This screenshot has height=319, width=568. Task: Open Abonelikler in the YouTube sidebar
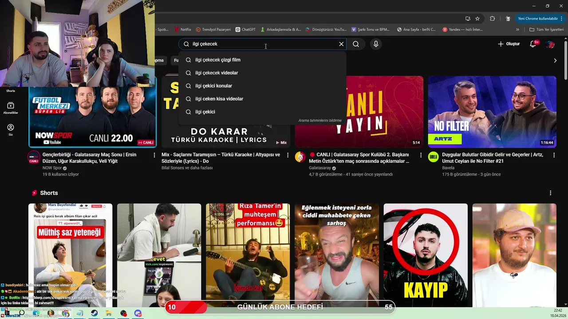11,108
